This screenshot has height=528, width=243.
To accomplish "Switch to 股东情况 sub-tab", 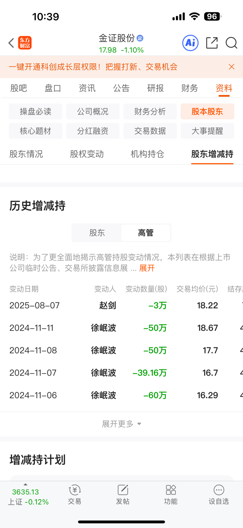I will pos(26,154).
